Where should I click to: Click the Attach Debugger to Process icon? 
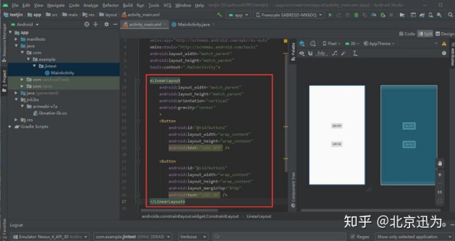383,15
